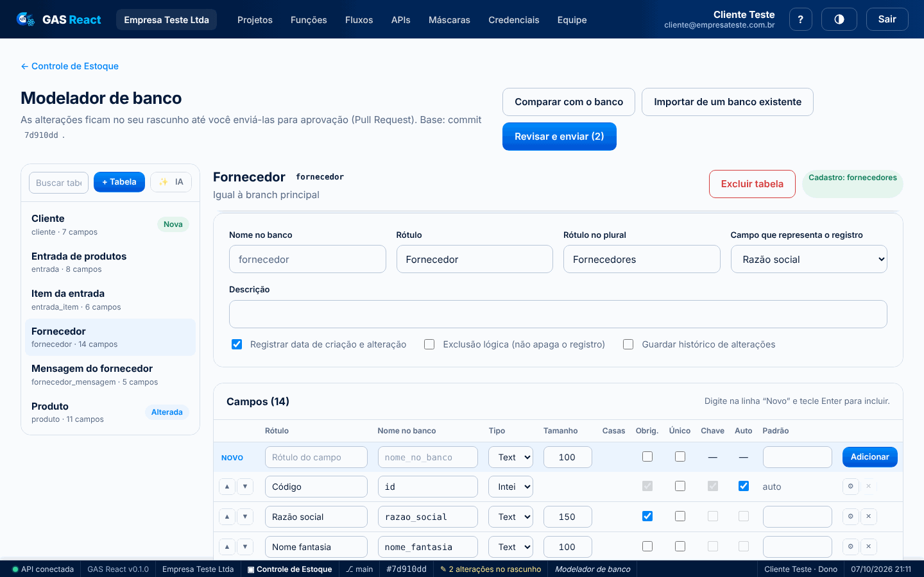Add a new table with '+ Tabela'
924x577 pixels.
tap(119, 182)
